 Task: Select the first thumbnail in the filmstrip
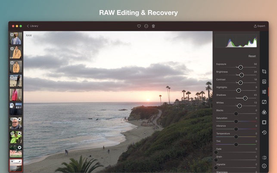(16, 39)
